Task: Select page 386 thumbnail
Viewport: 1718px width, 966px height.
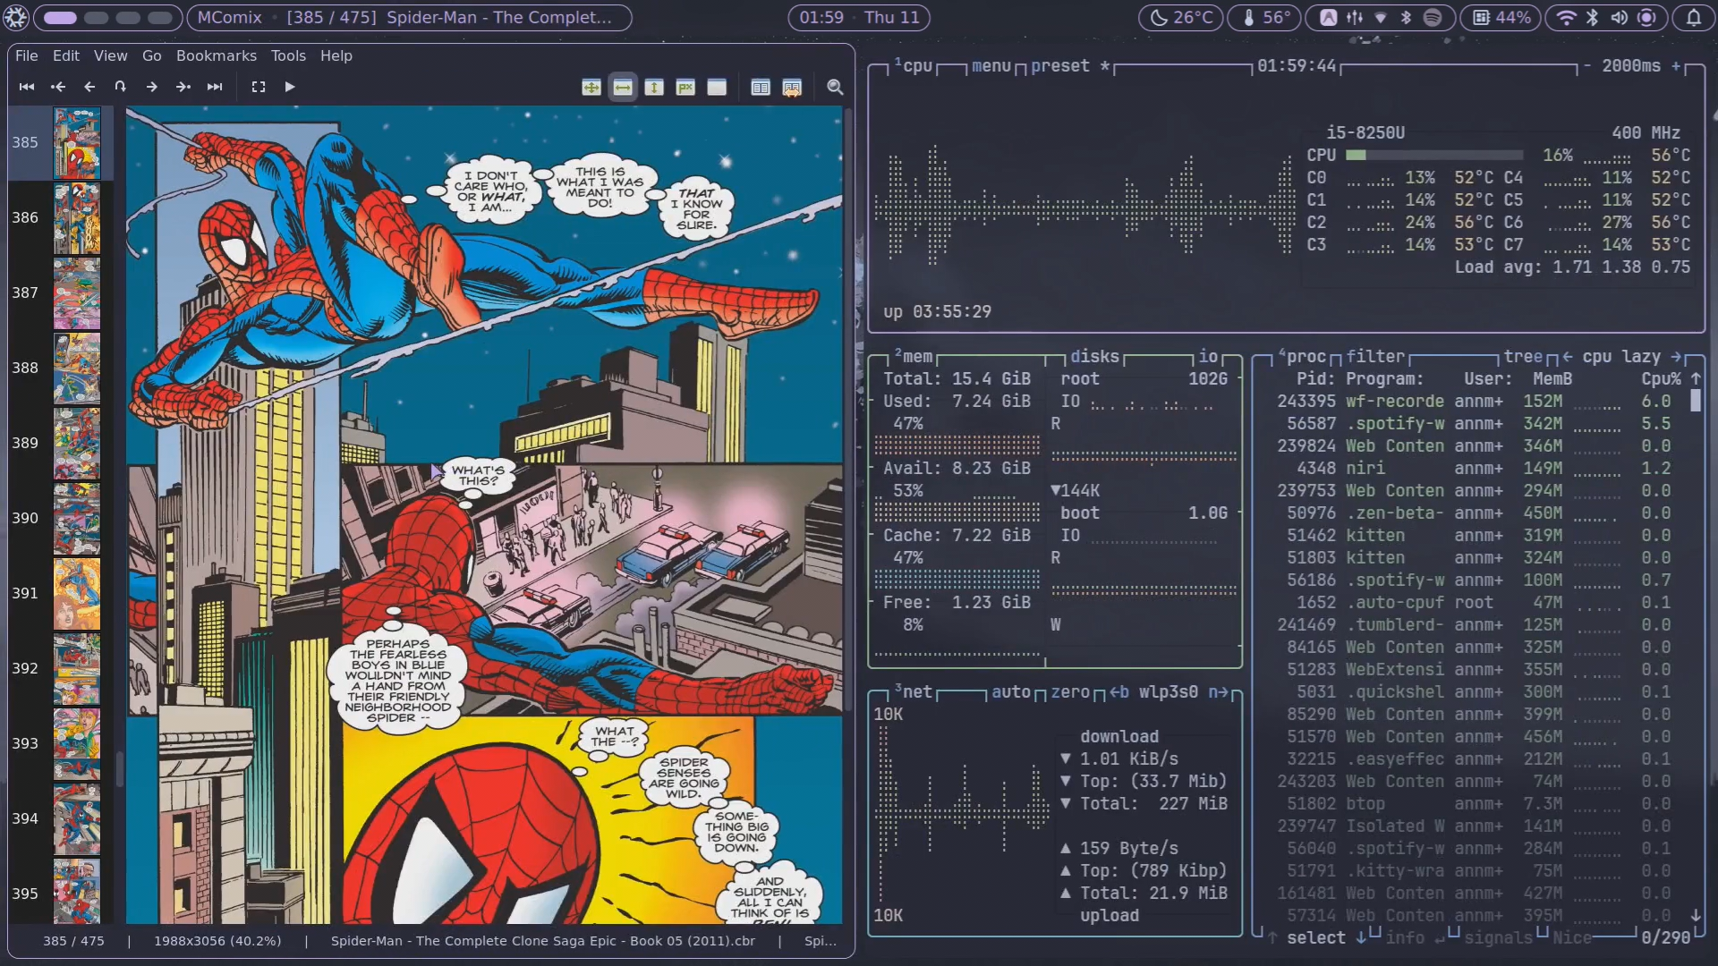Action: 77,219
